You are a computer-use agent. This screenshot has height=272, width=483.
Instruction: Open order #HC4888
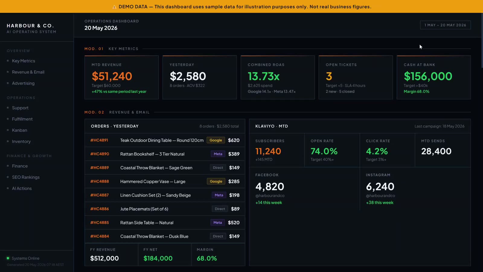point(100,181)
